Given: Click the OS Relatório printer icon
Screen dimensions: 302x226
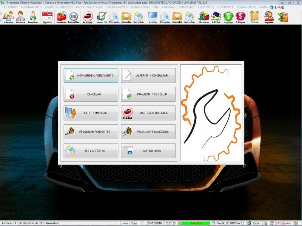Looking at the screenshot, I should (139, 17).
